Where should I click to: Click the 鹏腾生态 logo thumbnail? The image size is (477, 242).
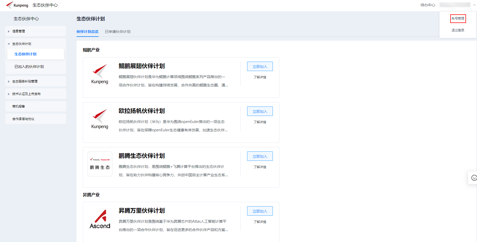(x=100, y=164)
